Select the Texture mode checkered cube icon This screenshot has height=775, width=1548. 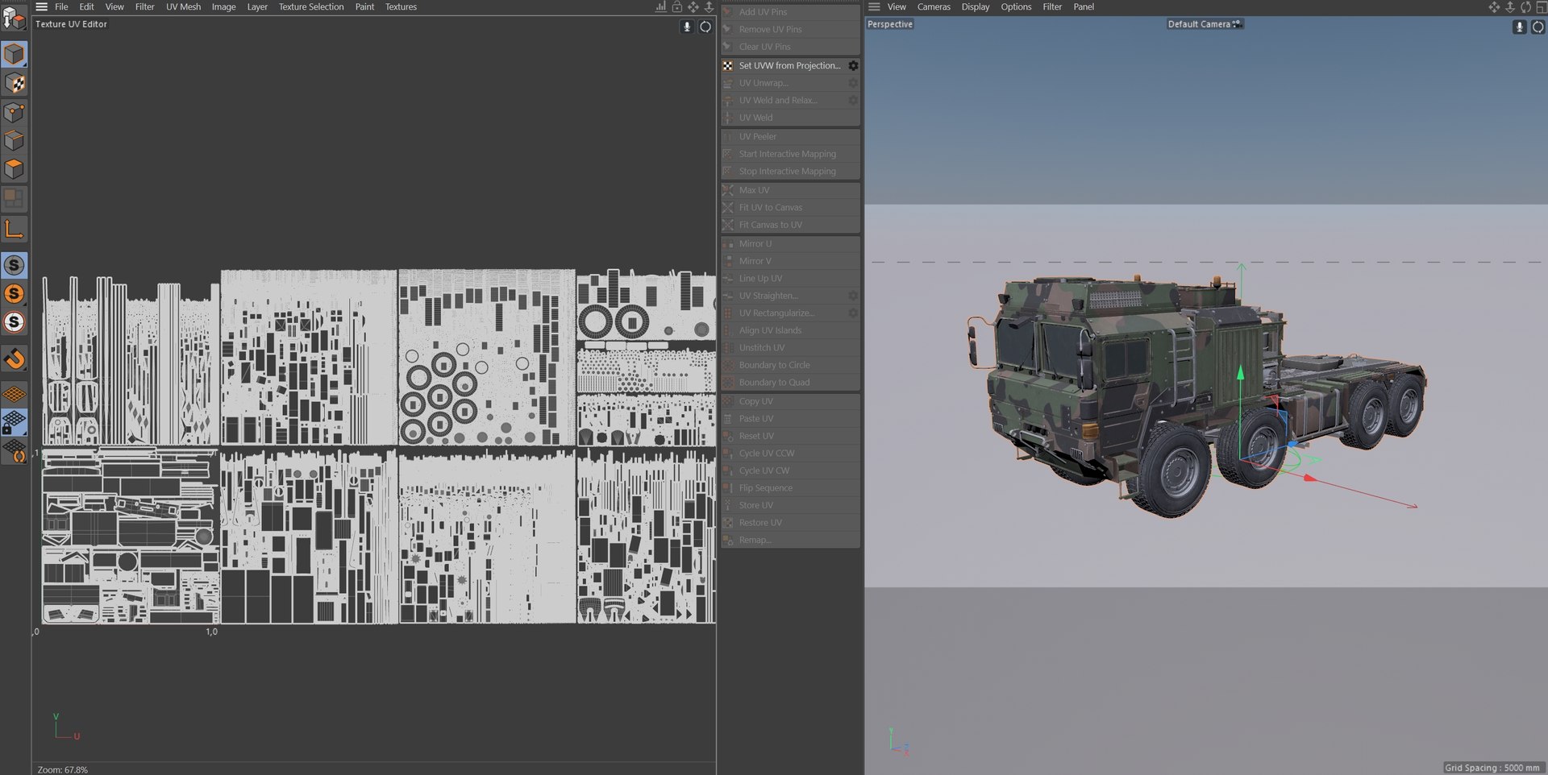(x=14, y=83)
